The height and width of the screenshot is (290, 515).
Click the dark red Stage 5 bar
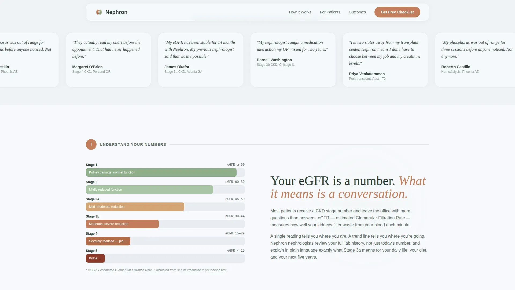[x=95, y=258]
